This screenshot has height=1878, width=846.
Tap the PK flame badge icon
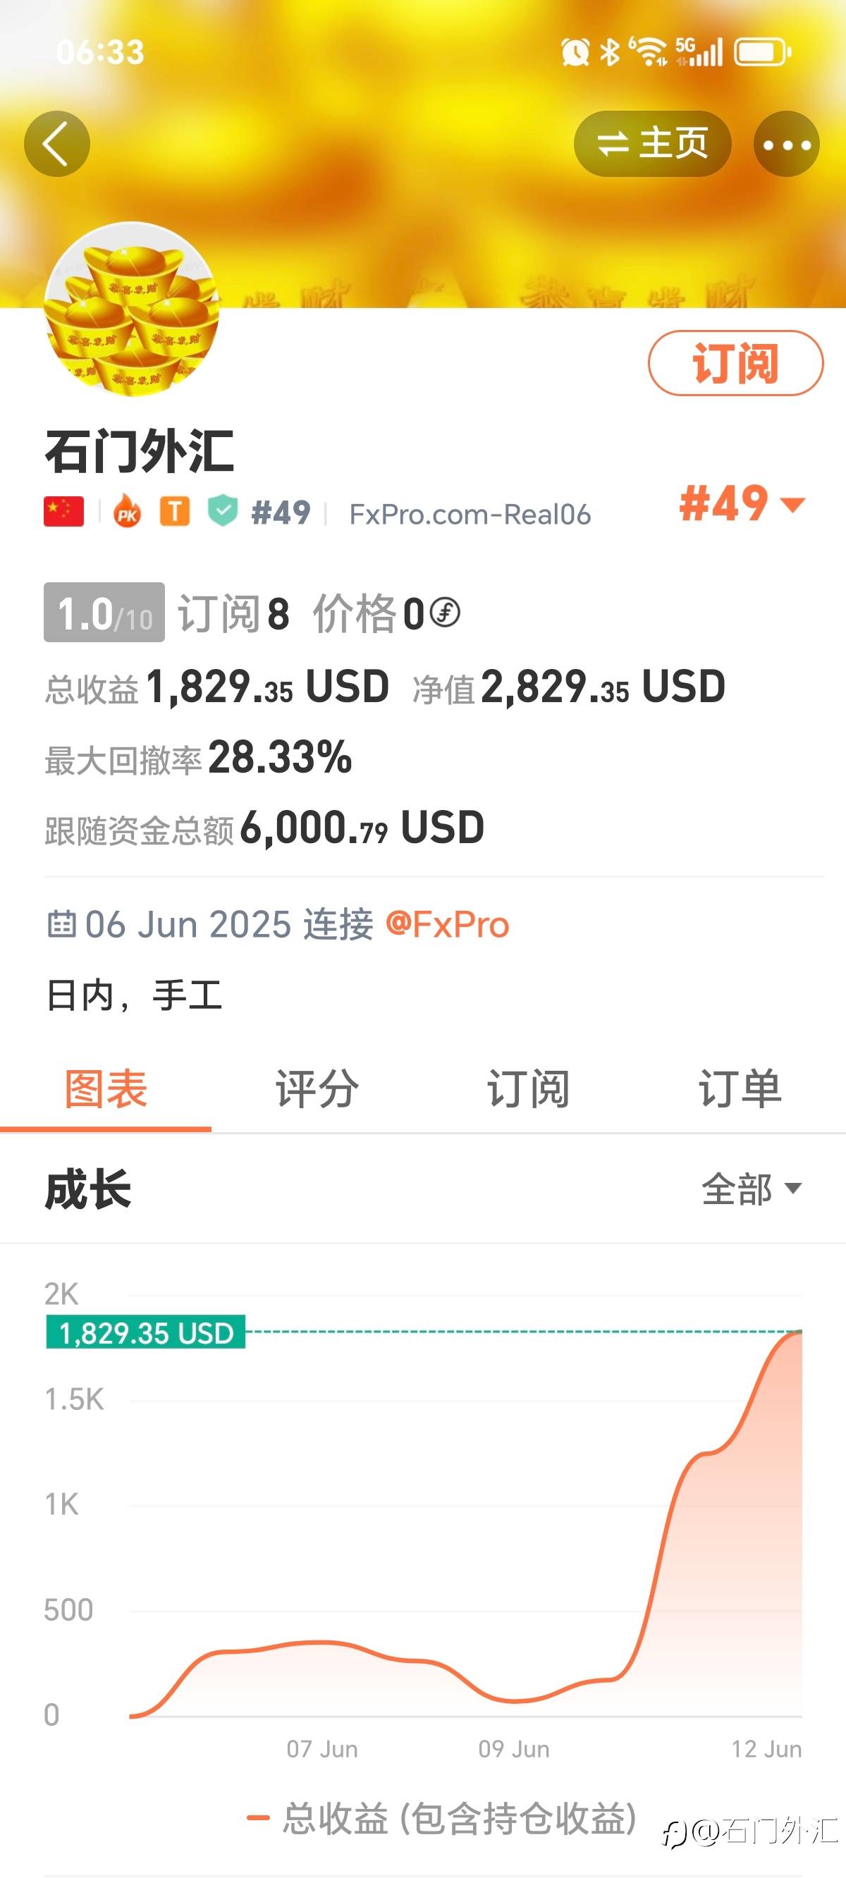(x=127, y=513)
